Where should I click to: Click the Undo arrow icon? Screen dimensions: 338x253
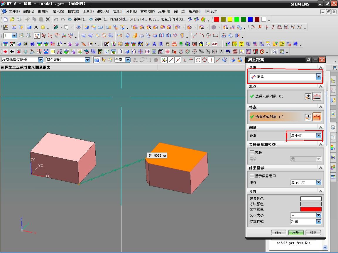coord(56,19)
